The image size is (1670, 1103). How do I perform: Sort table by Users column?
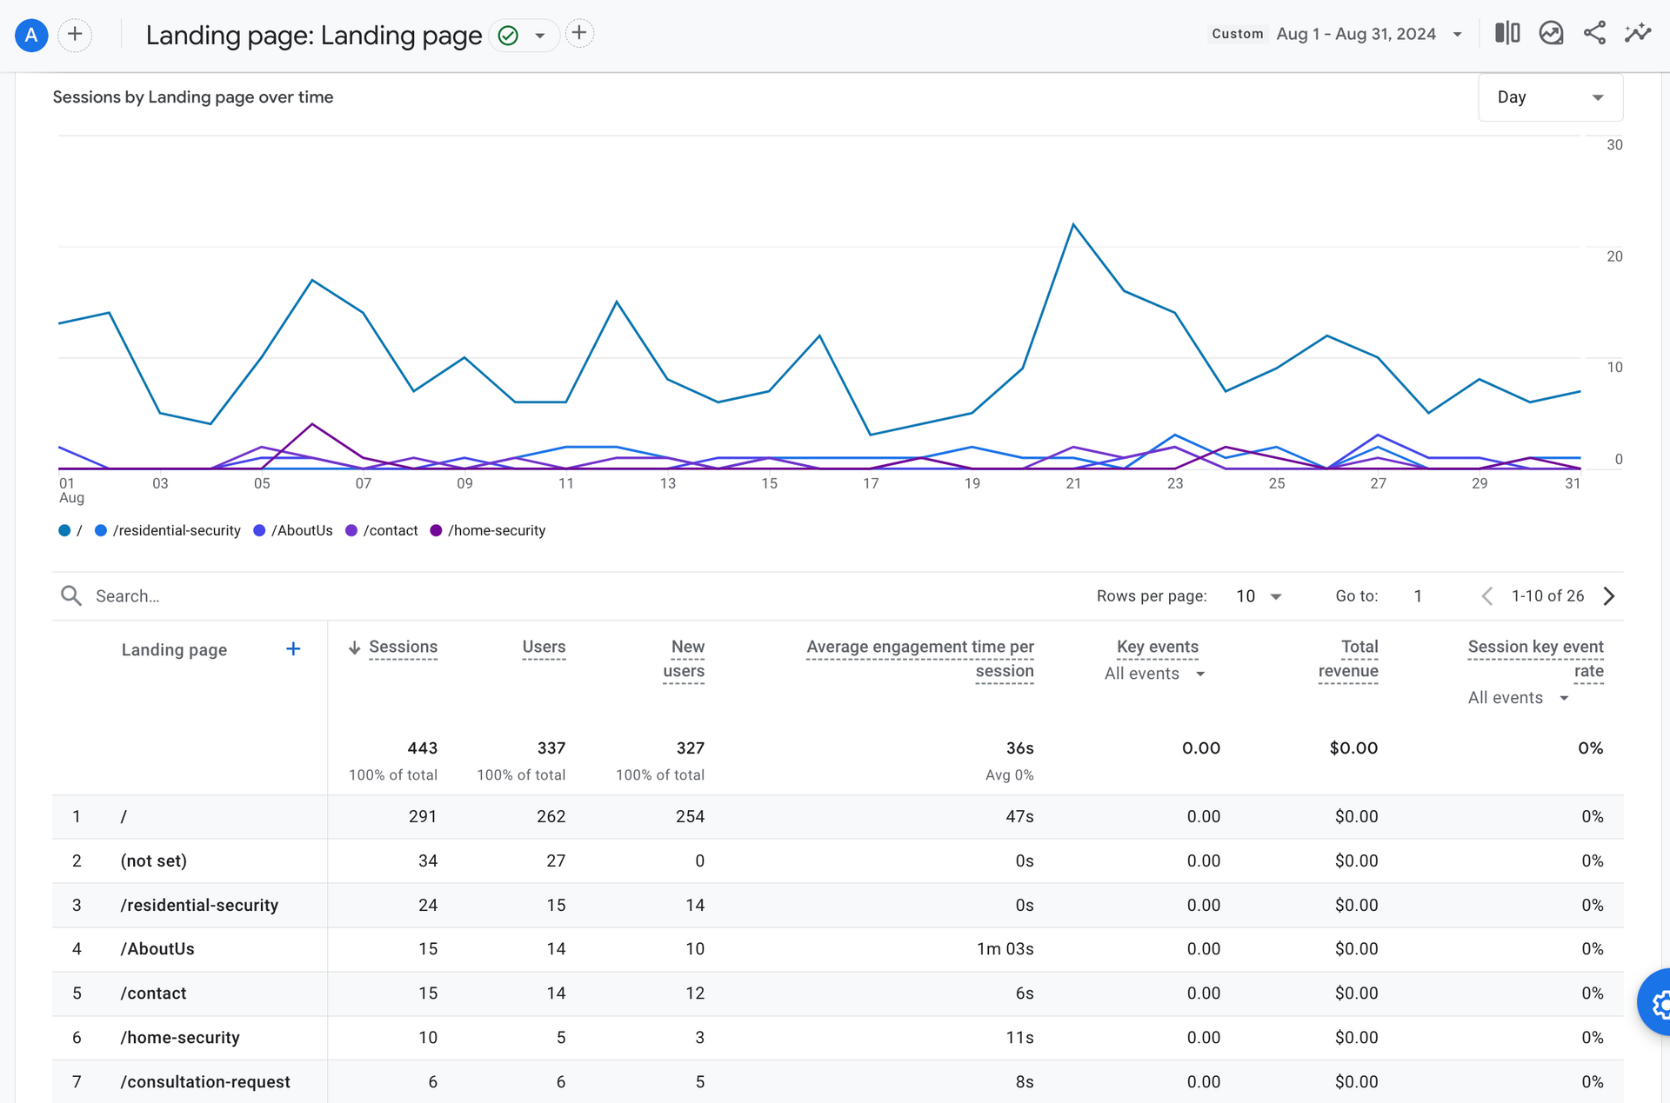point(544,647)
